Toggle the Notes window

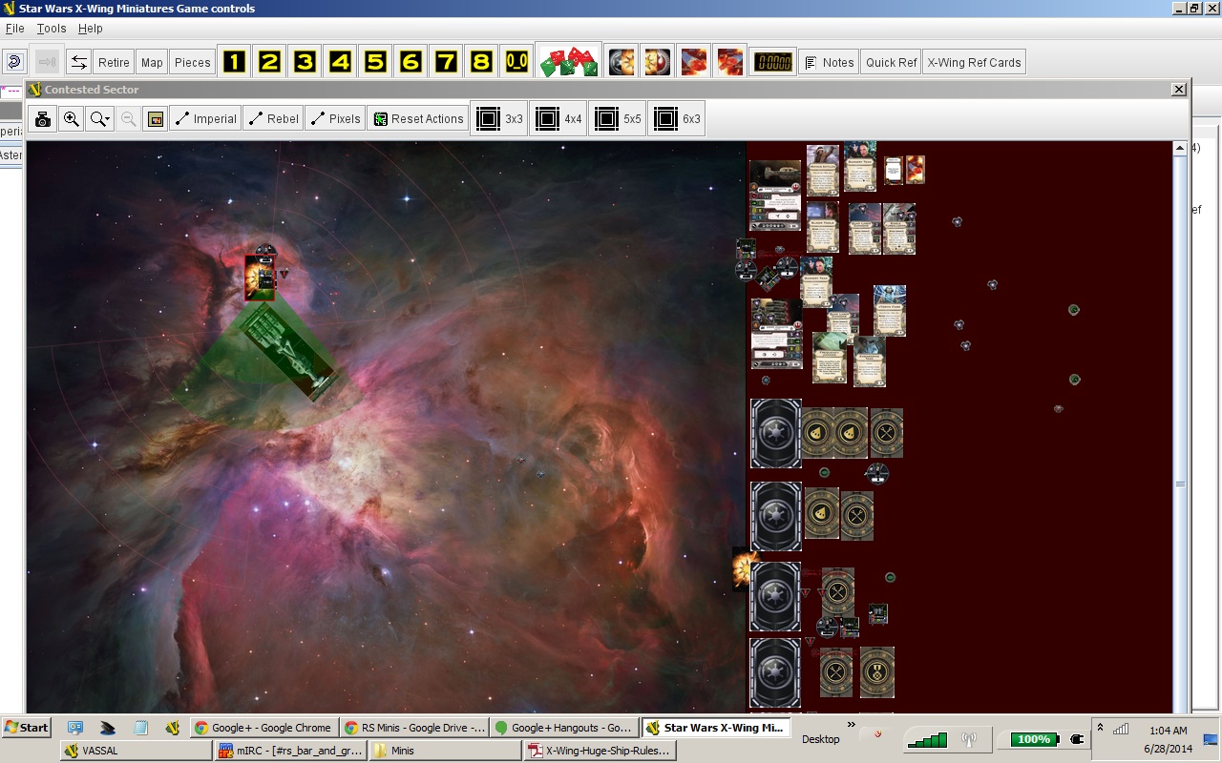tap(828, 62)
